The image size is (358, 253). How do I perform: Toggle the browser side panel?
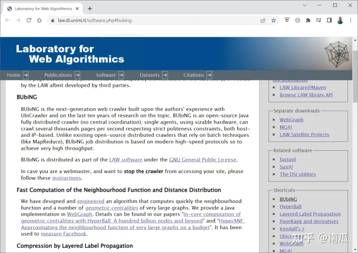tap(329, 20)
